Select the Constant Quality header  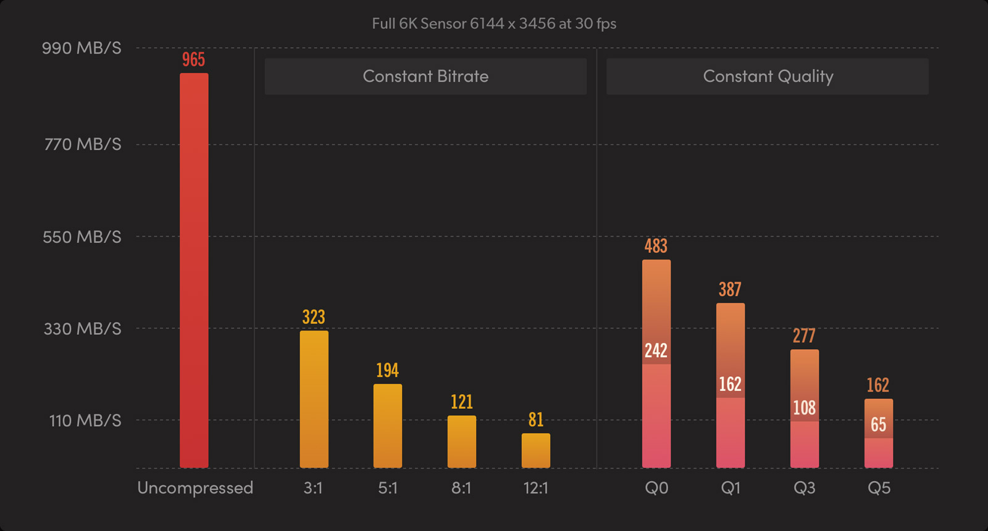tap(768, 76)
